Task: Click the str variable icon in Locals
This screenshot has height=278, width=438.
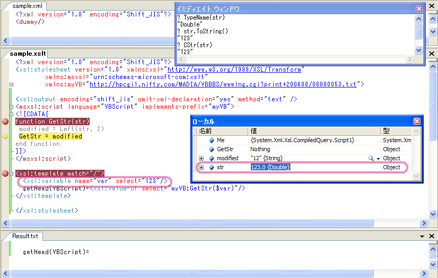Action: (x=212, y=167)
